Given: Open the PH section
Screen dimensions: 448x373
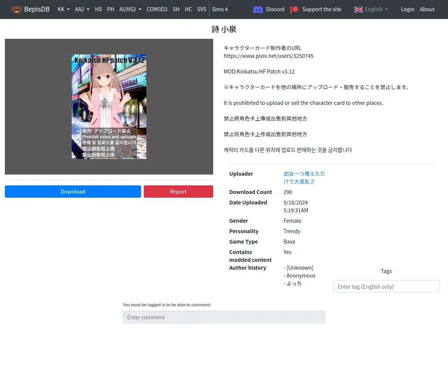Looking at the screenshot, I should click(x=111, y=9).
